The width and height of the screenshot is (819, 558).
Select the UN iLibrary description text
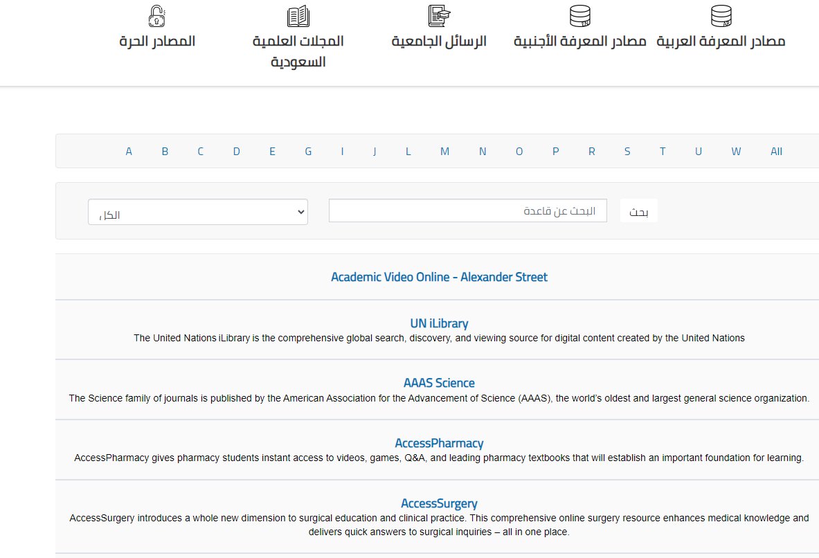440,338
